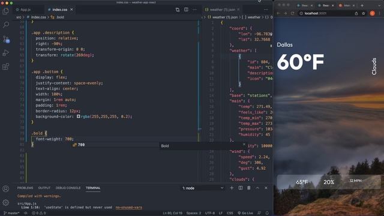The image size is (384, 216).
Task: Close the index.css tab
Action: tap(71, 10)
